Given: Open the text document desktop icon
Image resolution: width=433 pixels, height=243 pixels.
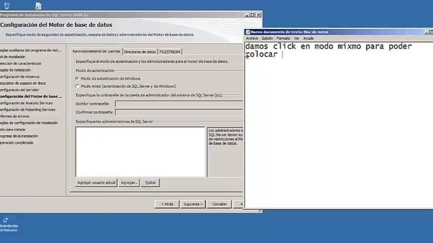Looking at the screenshot, I should pos(39,6).
